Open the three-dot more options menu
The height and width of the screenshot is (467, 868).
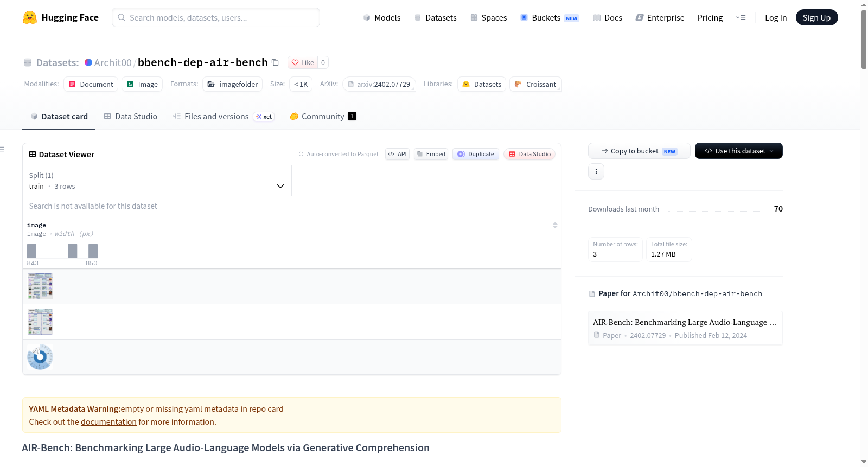click(596, 171)
